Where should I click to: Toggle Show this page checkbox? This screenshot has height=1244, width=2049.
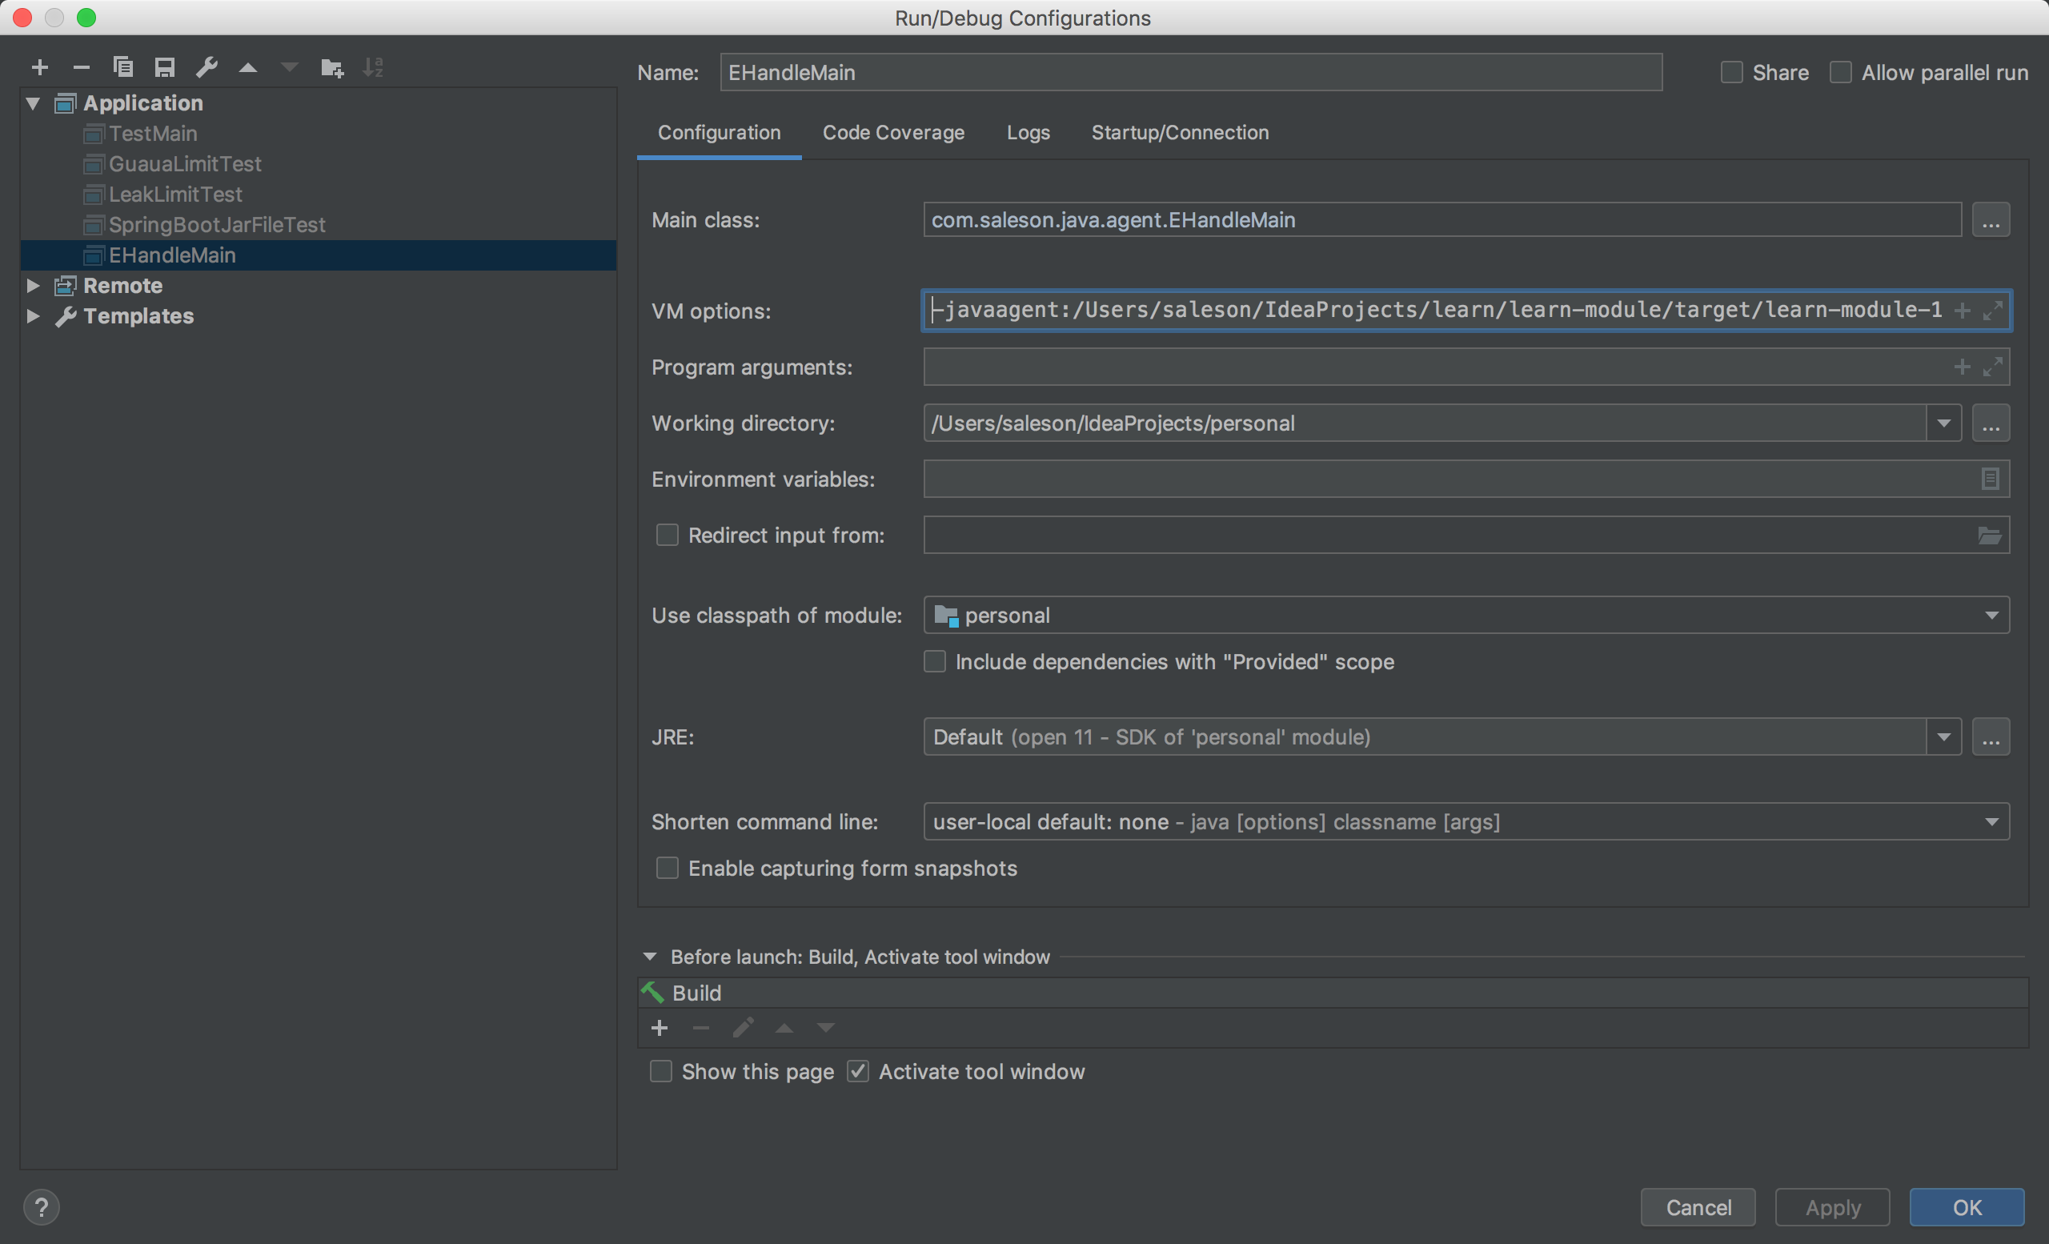[x=661, y=1072]
